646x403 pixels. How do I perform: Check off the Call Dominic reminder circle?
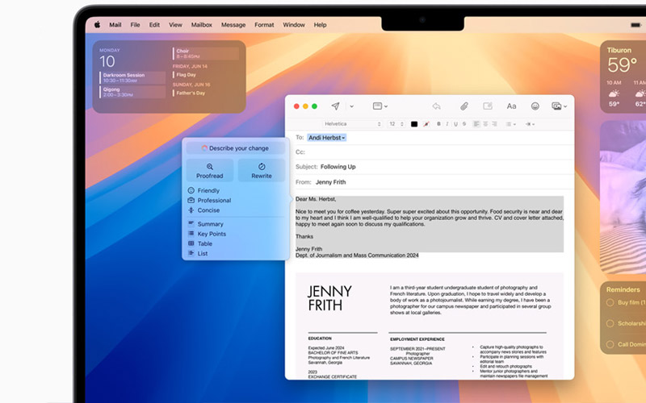click(x=610, y=345)
